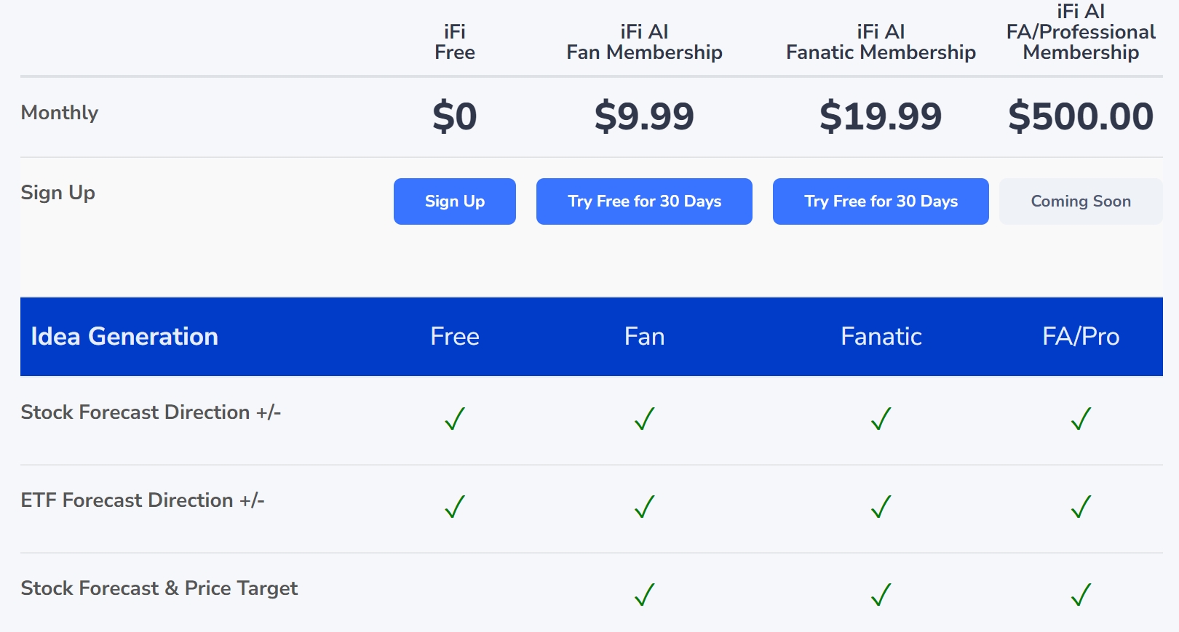Click Free checkmark for Stock Forecast Direction
1179x632 pixels.
[x=455, y=419]
